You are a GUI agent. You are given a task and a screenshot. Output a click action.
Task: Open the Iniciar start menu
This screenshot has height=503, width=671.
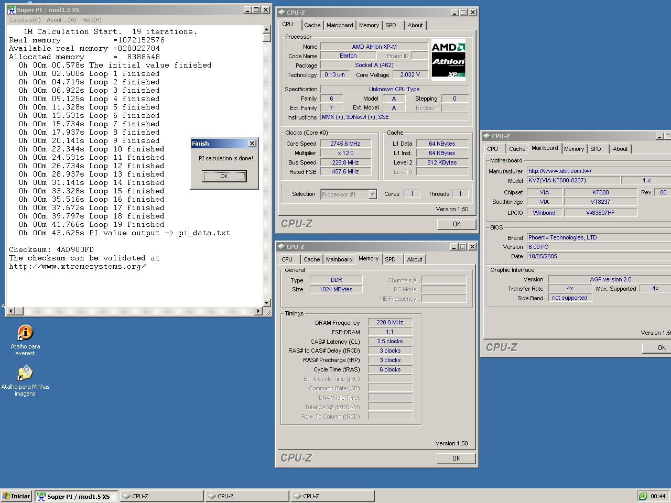(x=17, y=496)
